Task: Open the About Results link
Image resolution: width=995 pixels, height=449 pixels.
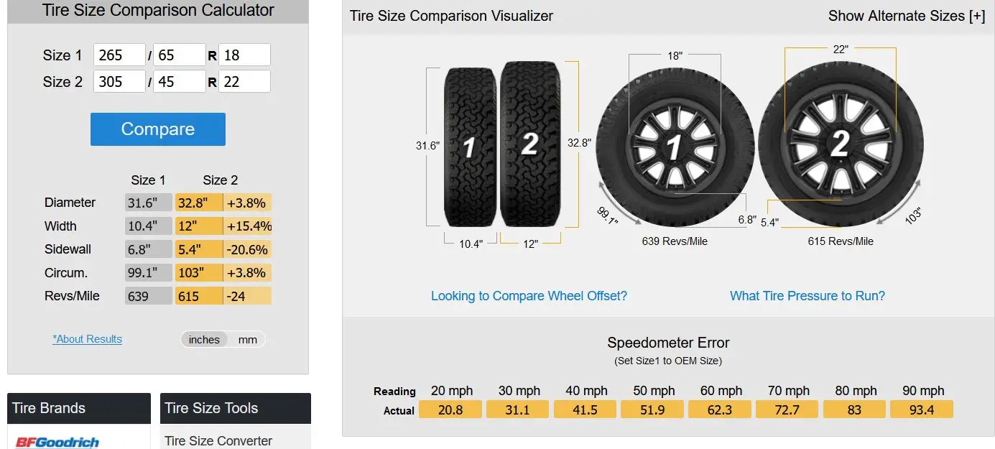Action: click(87, 339)
